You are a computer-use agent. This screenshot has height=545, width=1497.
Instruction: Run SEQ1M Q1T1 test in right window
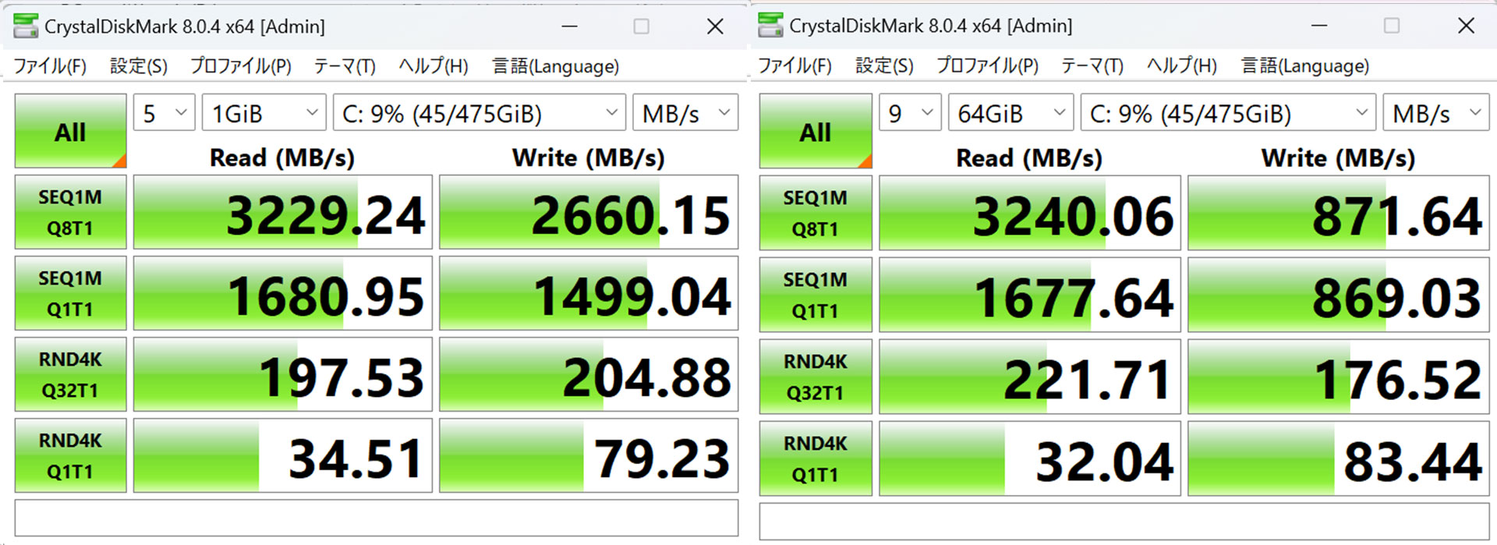tap(816, 295)
